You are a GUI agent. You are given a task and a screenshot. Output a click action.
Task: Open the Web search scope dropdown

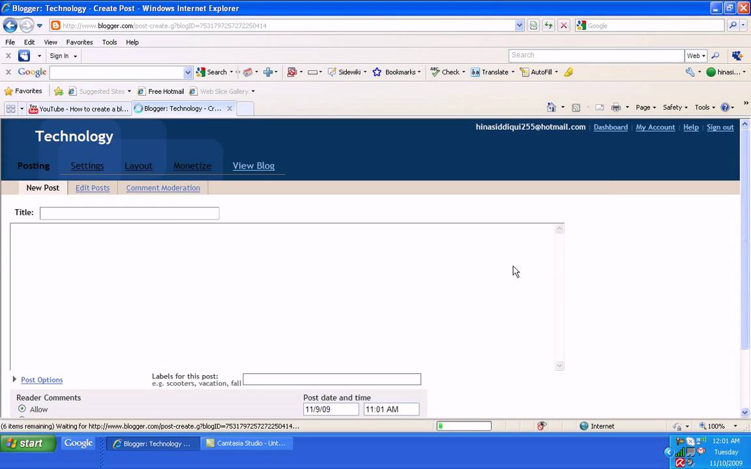[696, 55]
